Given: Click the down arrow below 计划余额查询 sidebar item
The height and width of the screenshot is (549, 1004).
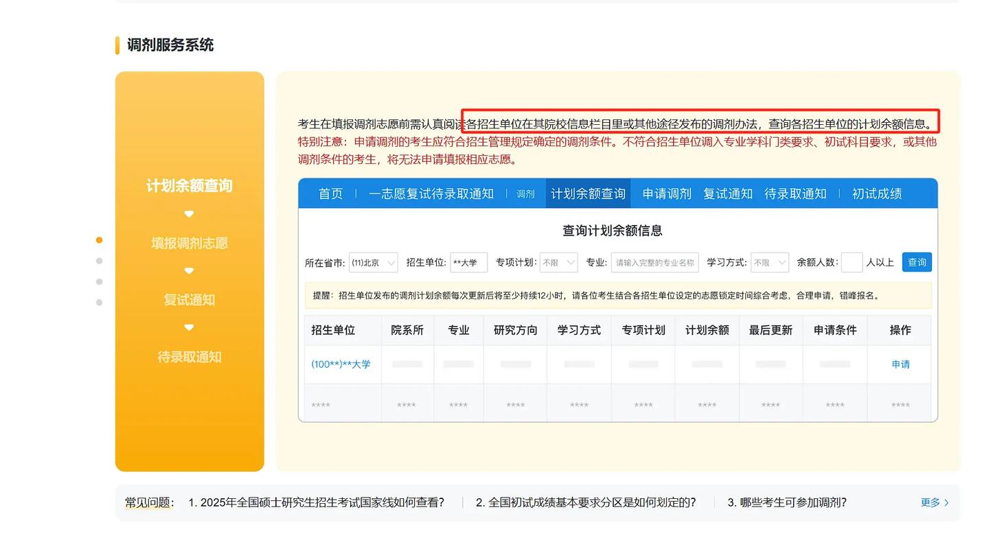Looking at the screenshot, I should tap(188, 213).
